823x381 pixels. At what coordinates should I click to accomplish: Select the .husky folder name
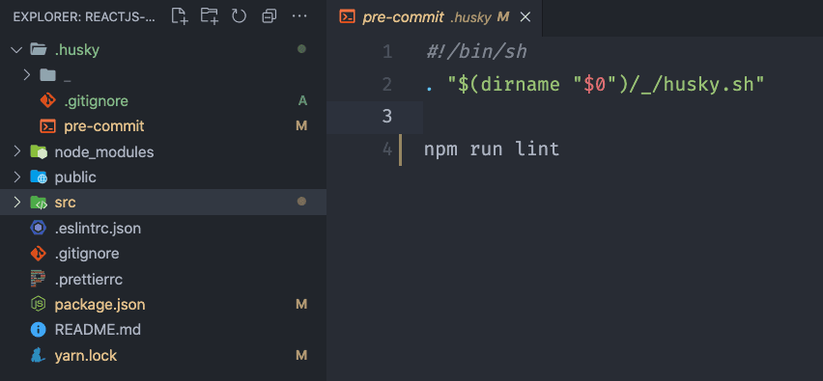(76, 50)
